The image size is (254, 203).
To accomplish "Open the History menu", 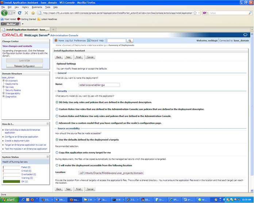I will 25,7.
